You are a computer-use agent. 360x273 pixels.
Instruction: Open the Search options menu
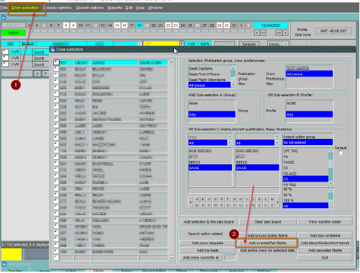(x=89, y=8)
